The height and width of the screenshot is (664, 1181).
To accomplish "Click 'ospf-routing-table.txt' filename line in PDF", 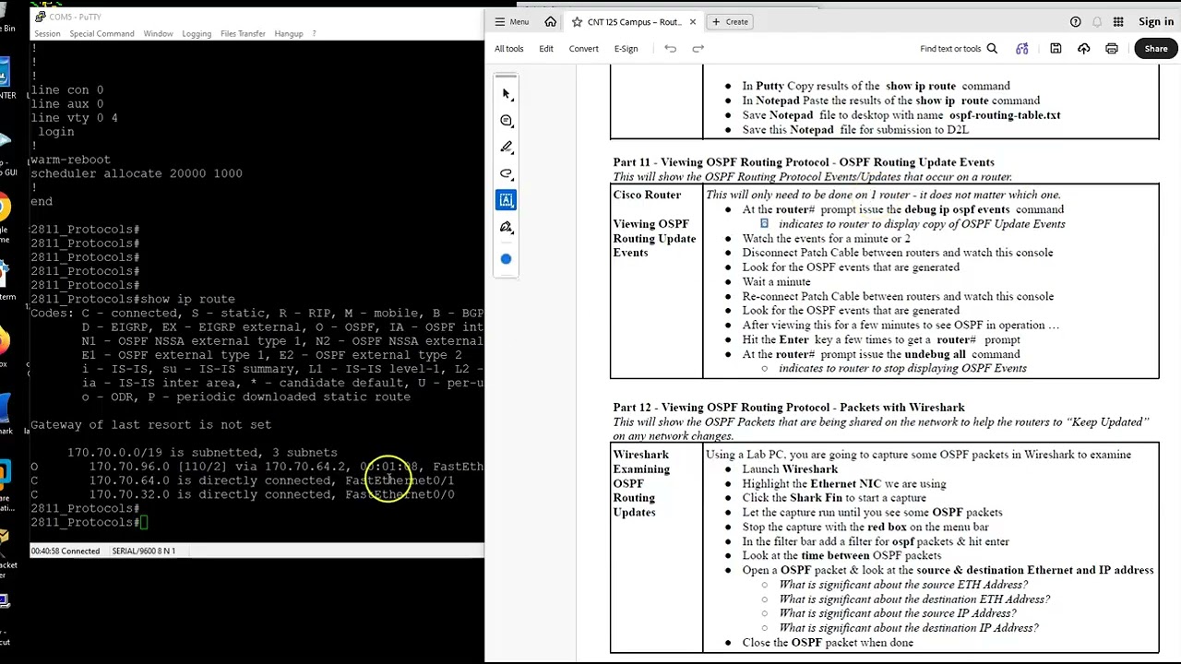I will pos(1004,115).
